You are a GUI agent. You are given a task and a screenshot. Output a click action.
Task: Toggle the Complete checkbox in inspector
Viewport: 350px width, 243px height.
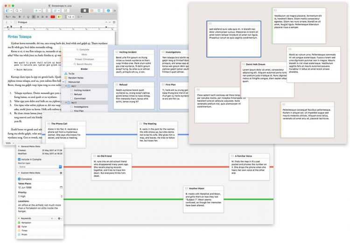(19, 179)
